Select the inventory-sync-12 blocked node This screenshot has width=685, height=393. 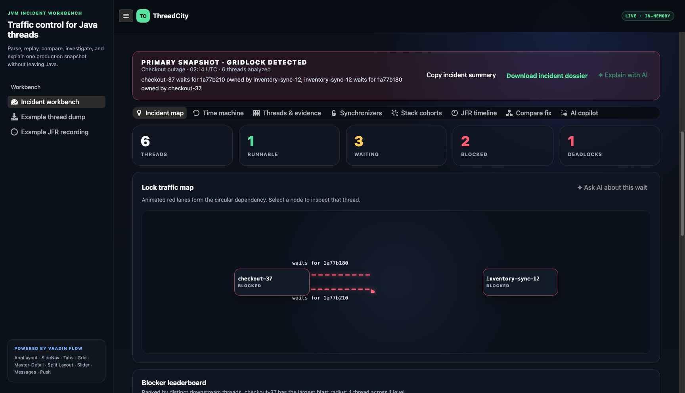520,282
